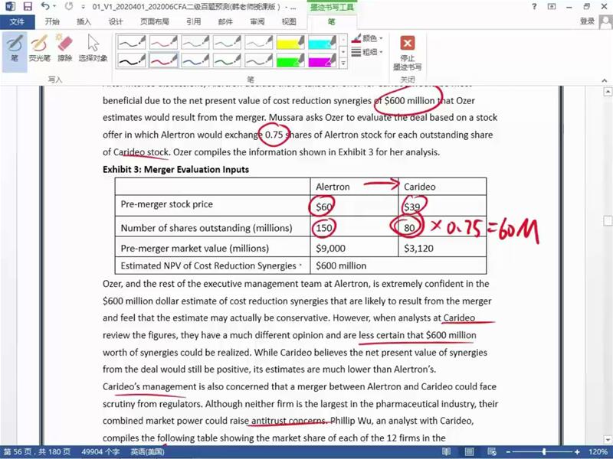Switch to the 开始 Home tab
Image resolution: width=613 pixels, height=459 pixels.
click(x=52, y=21)
